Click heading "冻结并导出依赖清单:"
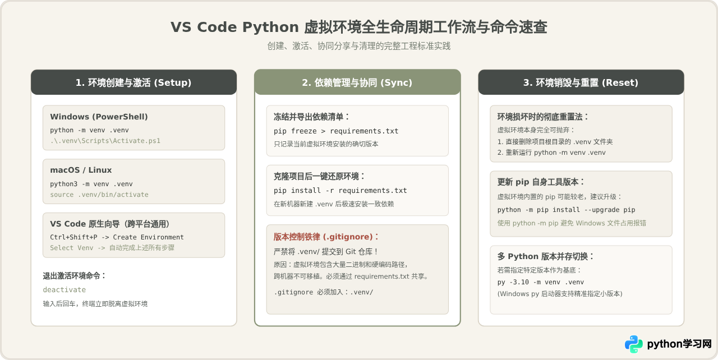Screen dimensions: 718x360 (312, 117)
